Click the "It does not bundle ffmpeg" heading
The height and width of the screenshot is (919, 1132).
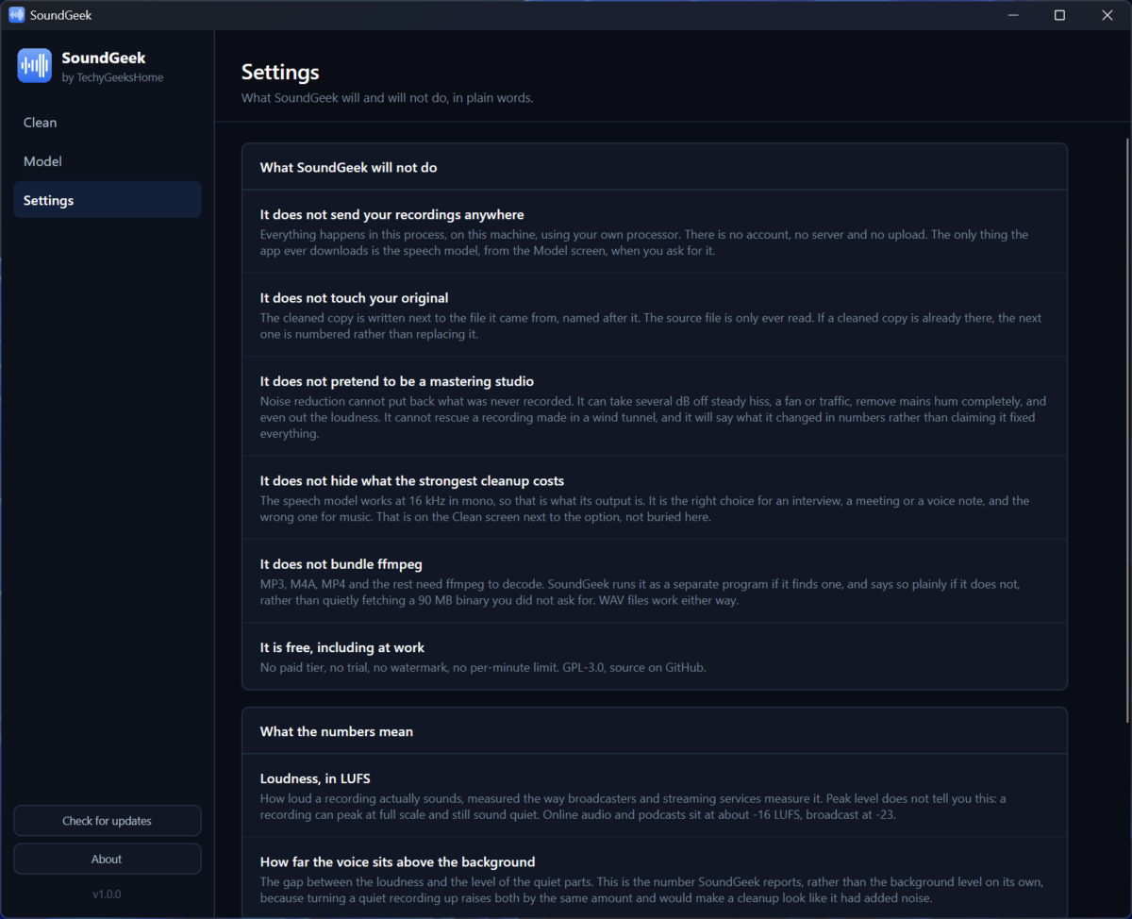coord(342,564)
